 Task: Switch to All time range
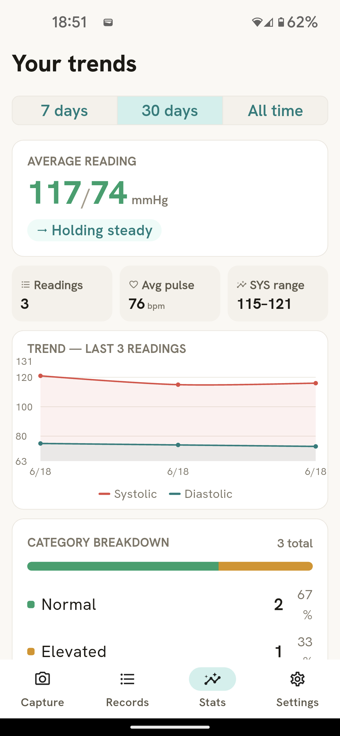(x=275, y=110)
